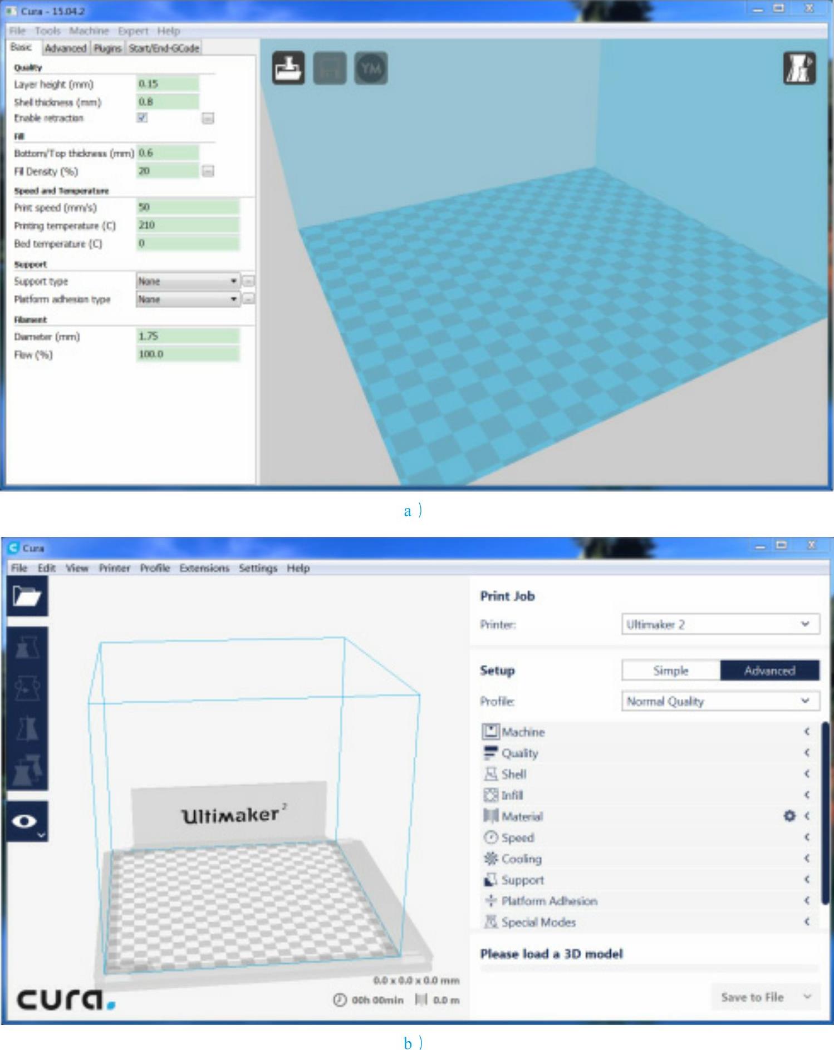Click the options button beside Enable retraction
This screenshot has height=1050, width=834.
pyautogui.click(x=208, y=118)
